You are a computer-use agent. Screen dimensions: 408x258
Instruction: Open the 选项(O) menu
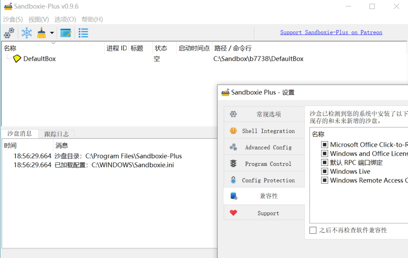pos(65,19)
